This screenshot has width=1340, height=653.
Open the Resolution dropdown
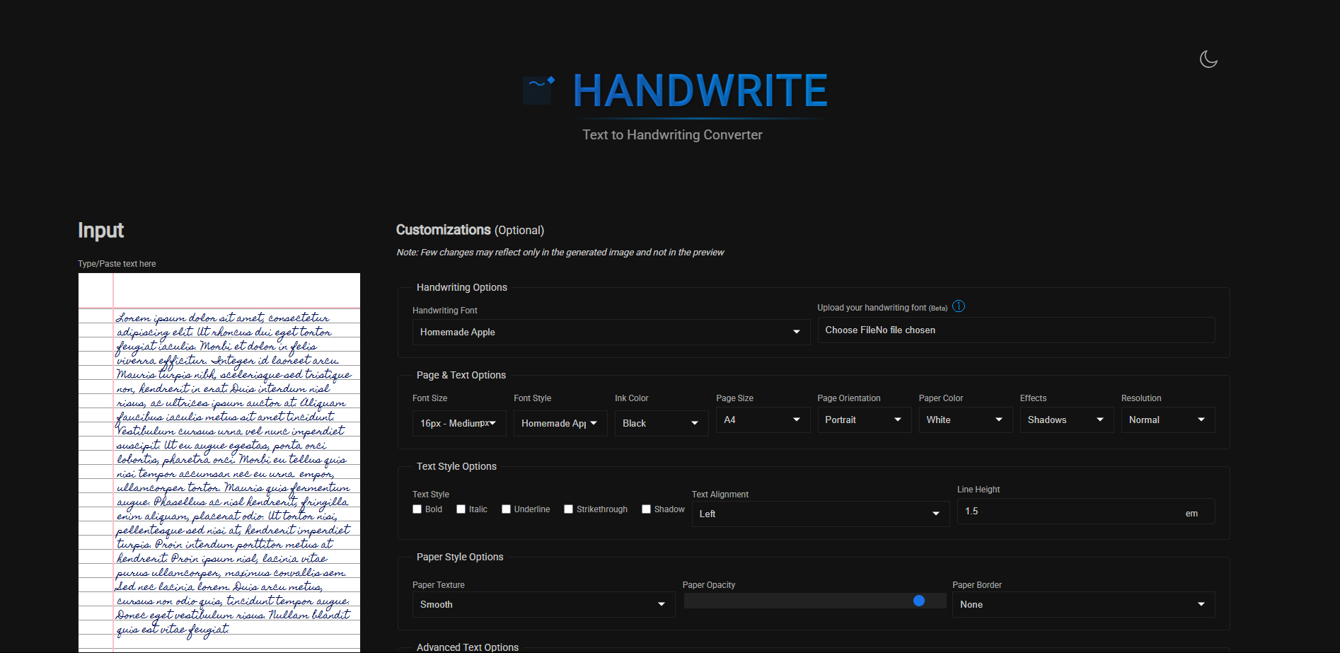tap(1168, 420)
